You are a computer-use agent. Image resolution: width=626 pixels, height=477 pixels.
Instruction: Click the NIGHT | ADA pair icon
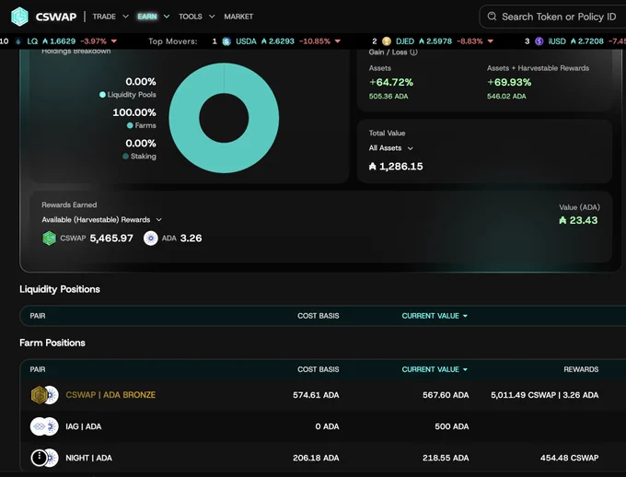point(44,458)
